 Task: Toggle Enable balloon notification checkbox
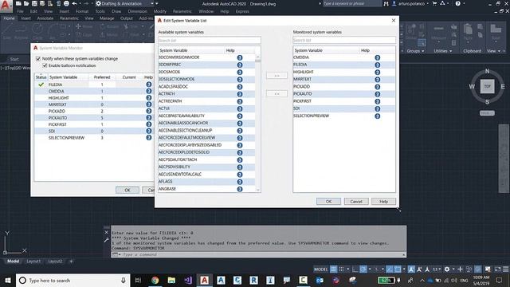45,65
